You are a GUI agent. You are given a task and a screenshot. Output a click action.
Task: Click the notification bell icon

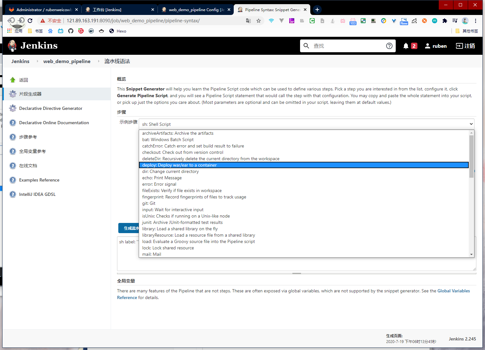(406, 46)
